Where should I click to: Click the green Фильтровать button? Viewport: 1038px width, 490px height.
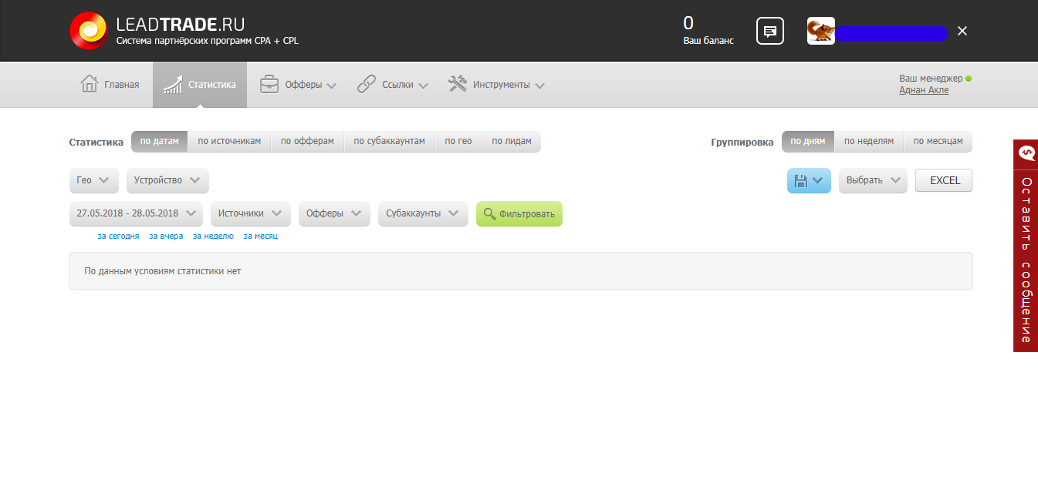point(519,213)
